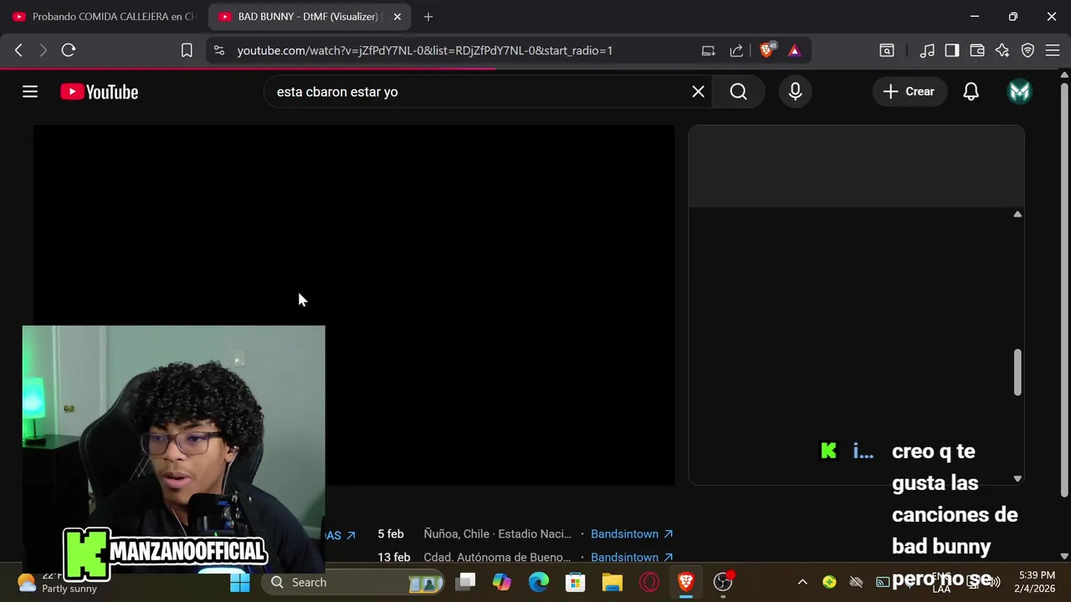Open the tab search toolbar icon
Screen dimensions: 1071x602
pos(887,50)
